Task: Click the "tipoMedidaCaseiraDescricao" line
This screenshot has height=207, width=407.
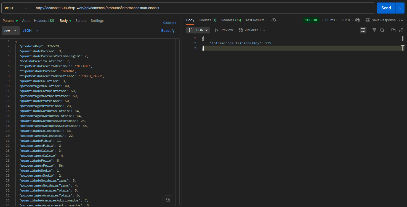Action: [62, 76]
